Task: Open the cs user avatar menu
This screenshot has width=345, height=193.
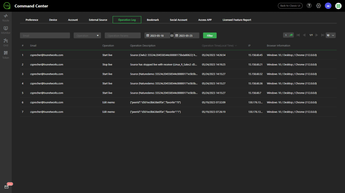Action: click(x=328, y=6)
